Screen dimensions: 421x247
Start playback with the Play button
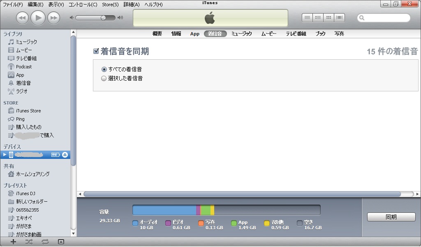pos(38,18)
